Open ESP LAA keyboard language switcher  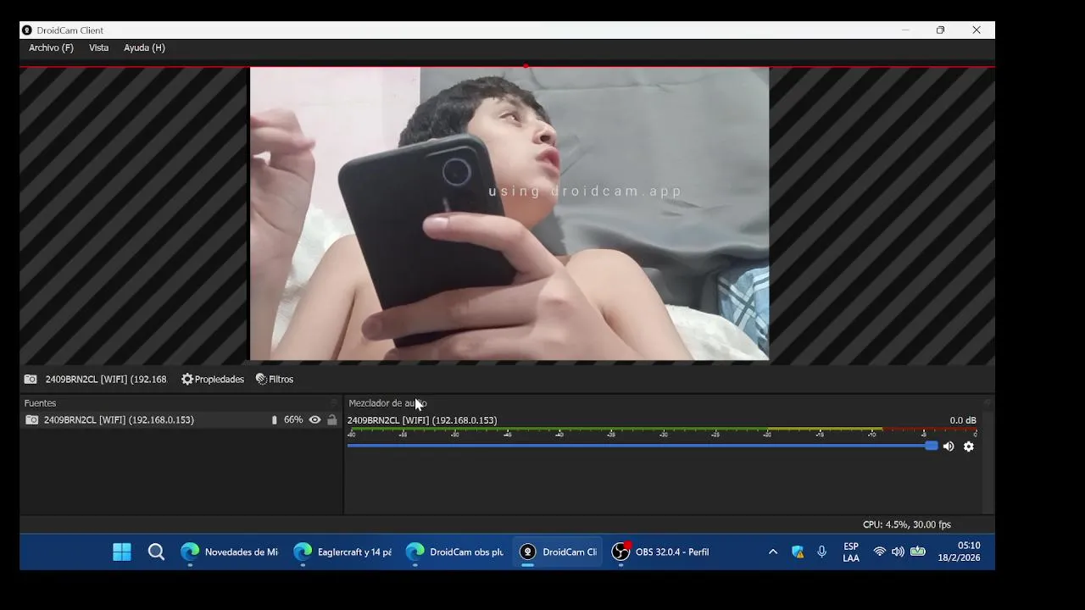click(x=851, y=552)
